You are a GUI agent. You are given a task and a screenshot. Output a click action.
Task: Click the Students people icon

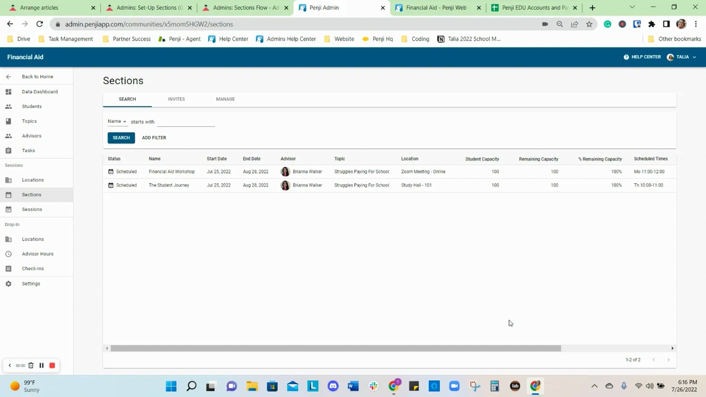(9, 106)
